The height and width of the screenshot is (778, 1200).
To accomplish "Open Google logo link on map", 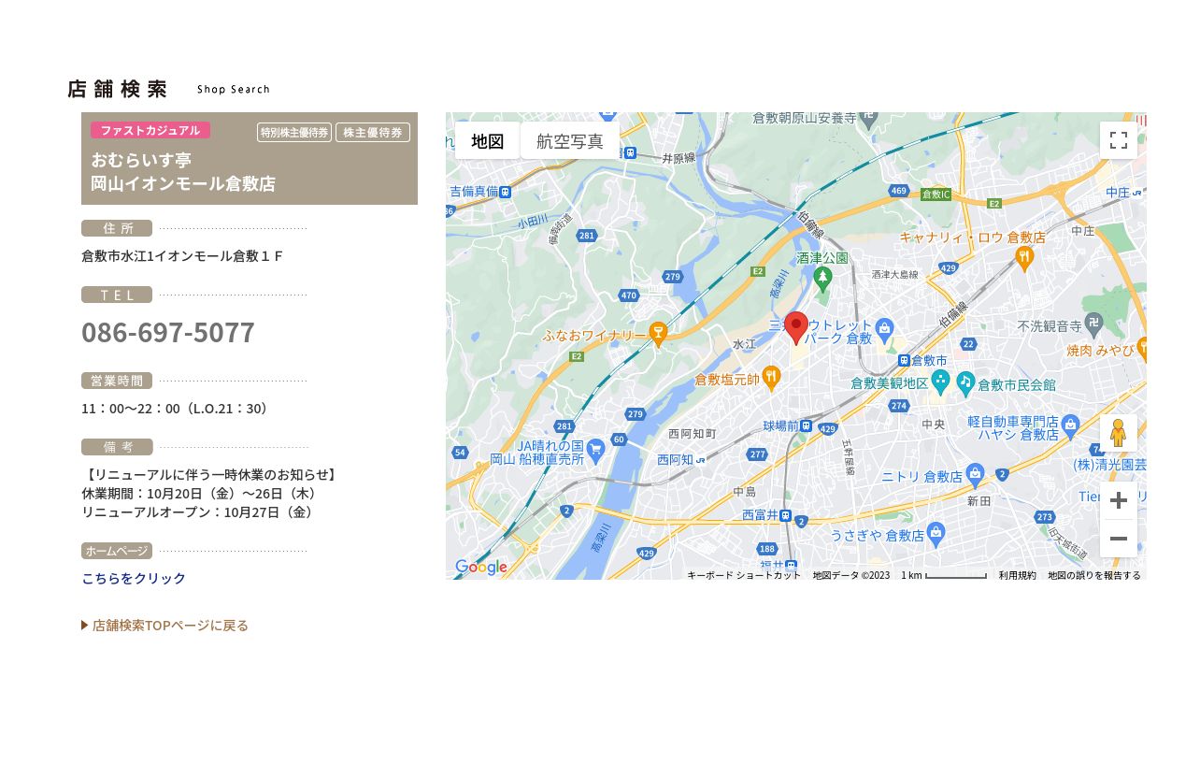I will click(481, 568).
